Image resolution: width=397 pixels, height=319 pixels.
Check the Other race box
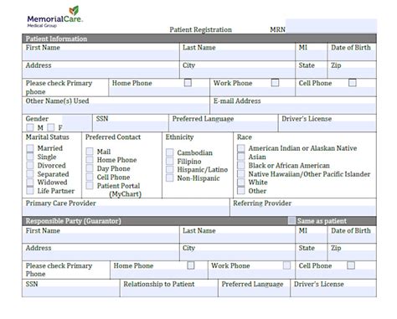241,191
